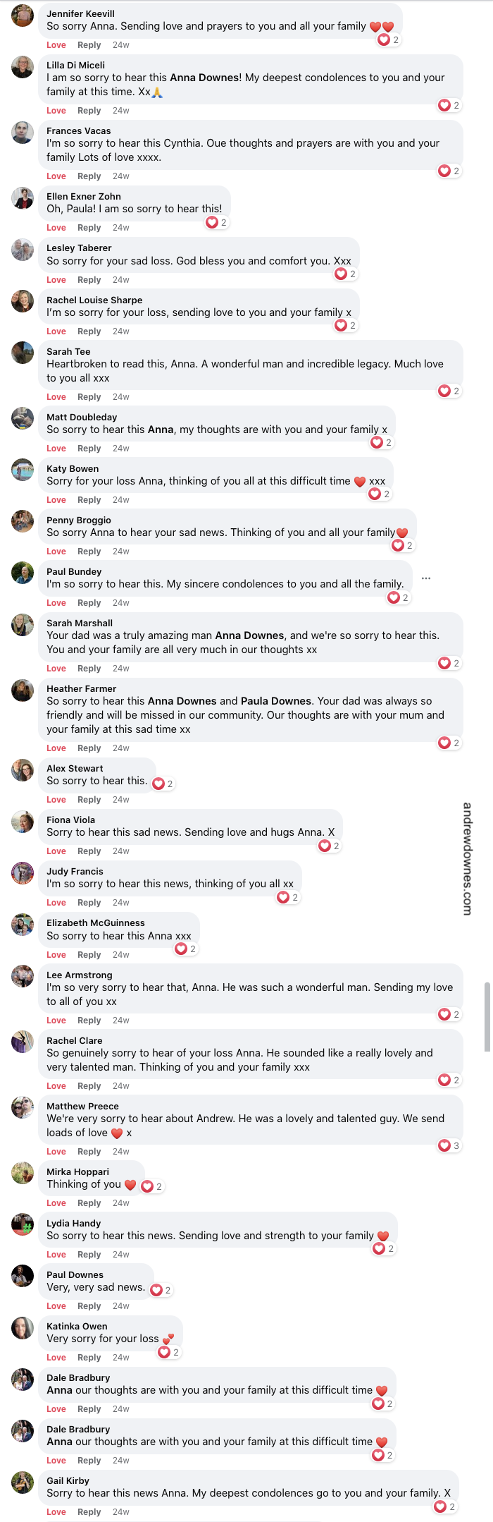The width and height of the screenshot is (493, 1522).
Task: Open reactions via heart icon under Sarah Tee's comment
Action: point(444,391)
